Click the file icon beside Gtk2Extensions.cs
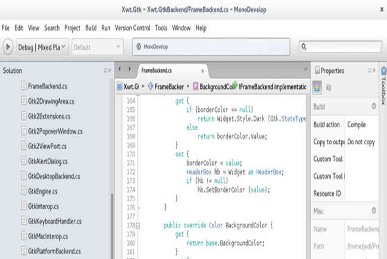 tap(24, 116)
